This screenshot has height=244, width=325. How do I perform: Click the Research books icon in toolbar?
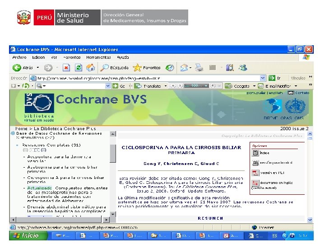point(230,68)
